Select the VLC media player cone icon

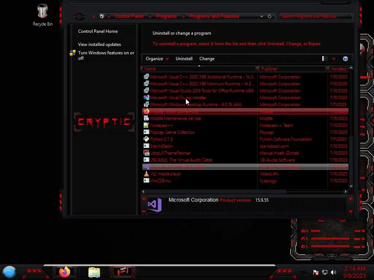[146, 174]
